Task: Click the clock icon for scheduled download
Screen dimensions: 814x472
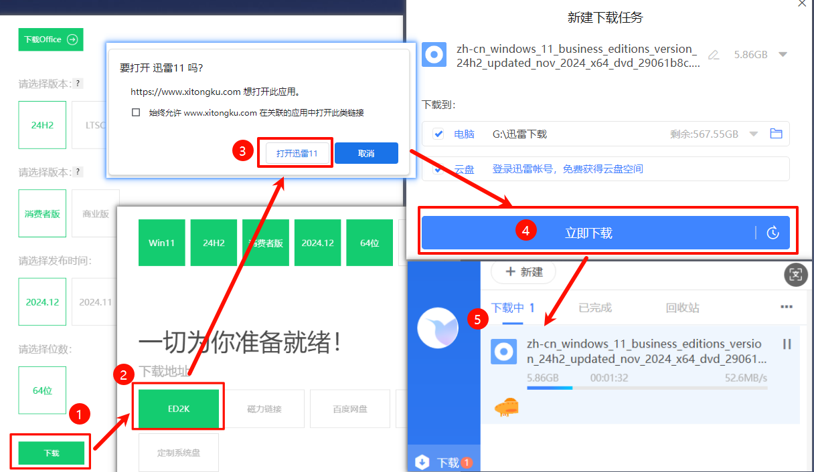Action: (x=773, y=233)
